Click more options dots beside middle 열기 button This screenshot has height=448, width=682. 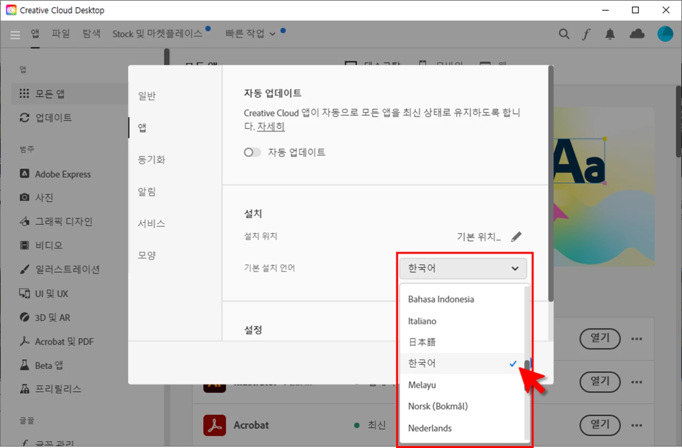(x=637, y=382)
